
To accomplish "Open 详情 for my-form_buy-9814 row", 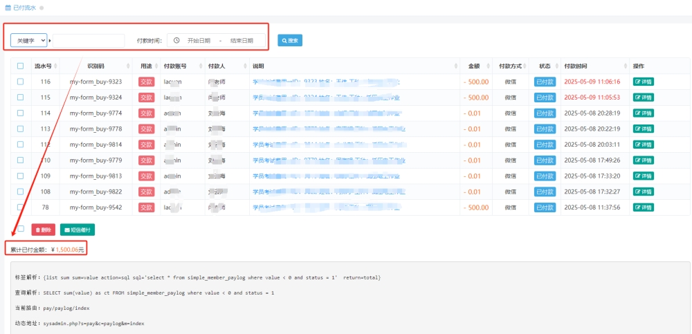I will point(643,145).
